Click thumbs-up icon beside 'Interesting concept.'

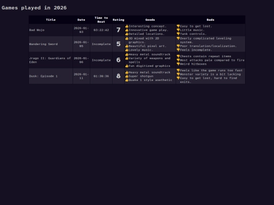tap(127, 26)
